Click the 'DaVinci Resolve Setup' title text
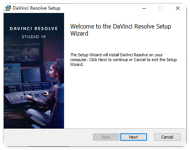190x150 pixels. 36,8
